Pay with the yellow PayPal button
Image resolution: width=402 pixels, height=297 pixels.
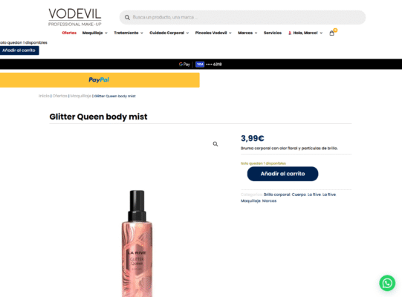[100, 80]
